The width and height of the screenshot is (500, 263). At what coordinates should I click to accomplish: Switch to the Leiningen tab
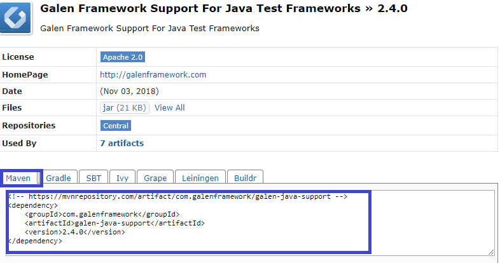point(200,179)
